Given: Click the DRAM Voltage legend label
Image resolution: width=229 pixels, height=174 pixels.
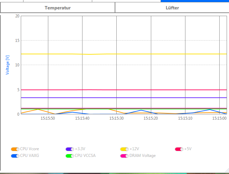Looking at the screenshot, I should point(142,156).
